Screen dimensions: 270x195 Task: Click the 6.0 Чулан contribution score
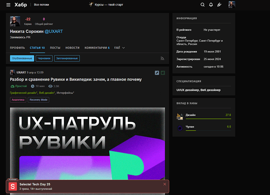[229, 127]
